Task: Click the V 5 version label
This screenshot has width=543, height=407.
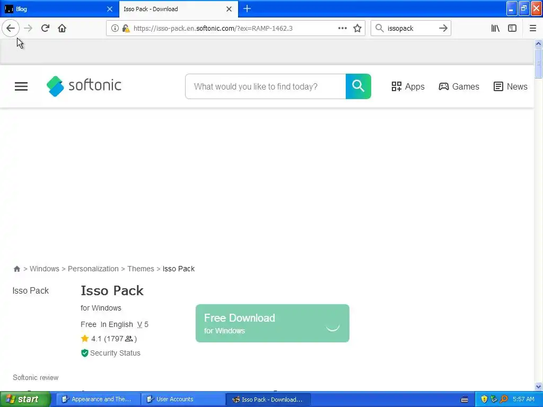Action: coord(143,325)
